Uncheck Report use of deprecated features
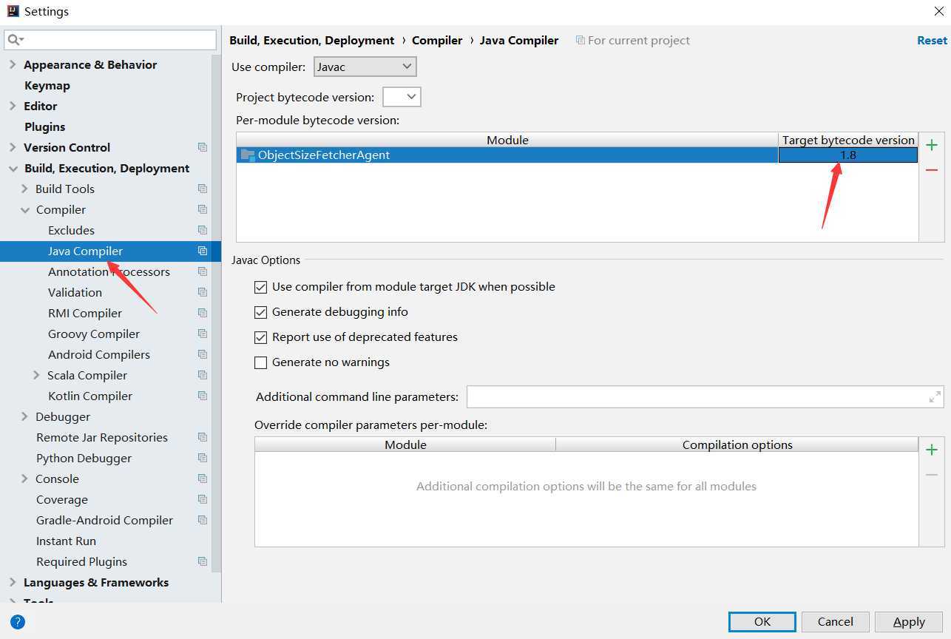The image size is (951, 639). tap(260, 337)
